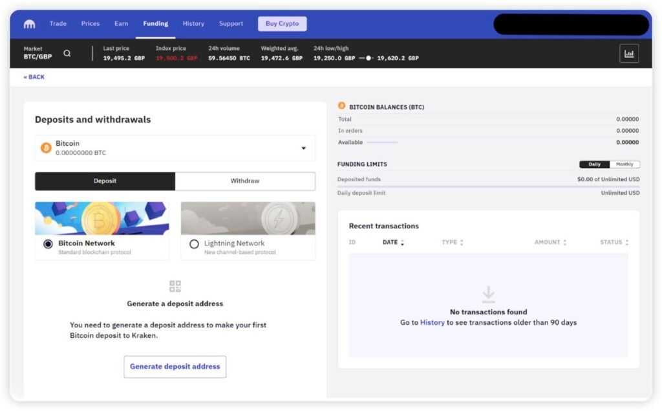Screen dimensions: 662x411
Task: Click the 24h low/high range slider
Action: pyautogui.click(x=367, y=58)
